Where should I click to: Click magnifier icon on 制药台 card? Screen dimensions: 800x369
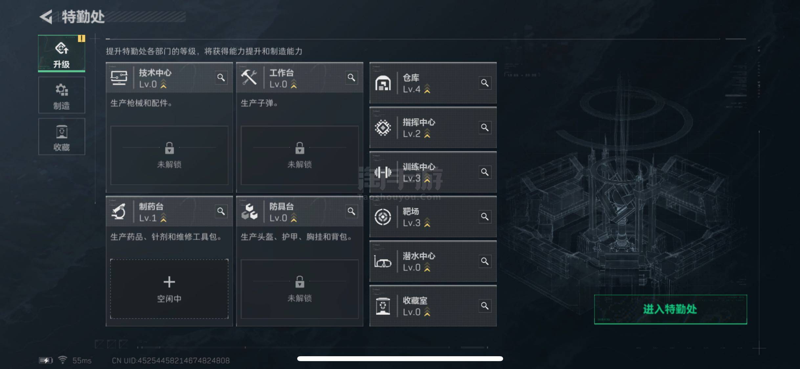(x=221, y=211)
